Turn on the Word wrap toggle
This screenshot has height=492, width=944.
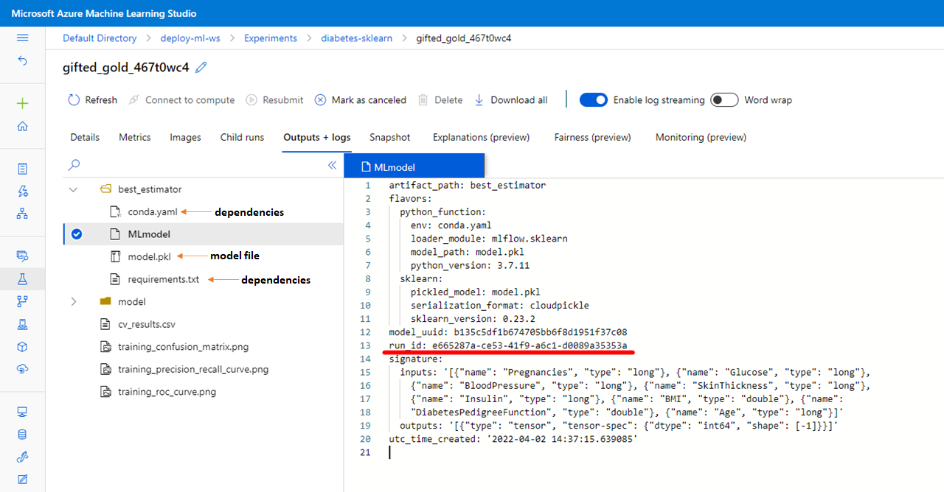pyautogui.click(x=724, y=100)
